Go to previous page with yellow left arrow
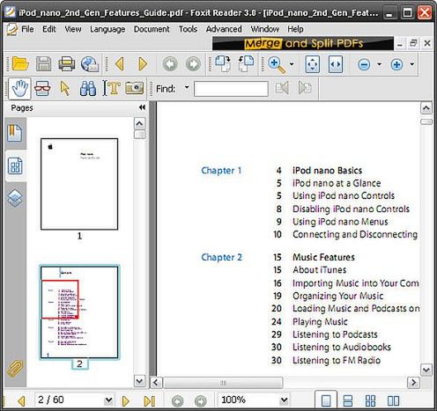 tap(120, 64)
